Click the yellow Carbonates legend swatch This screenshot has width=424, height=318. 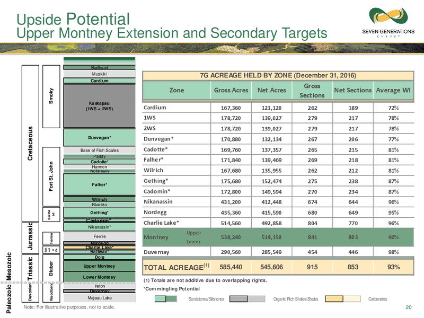point(342,299)
